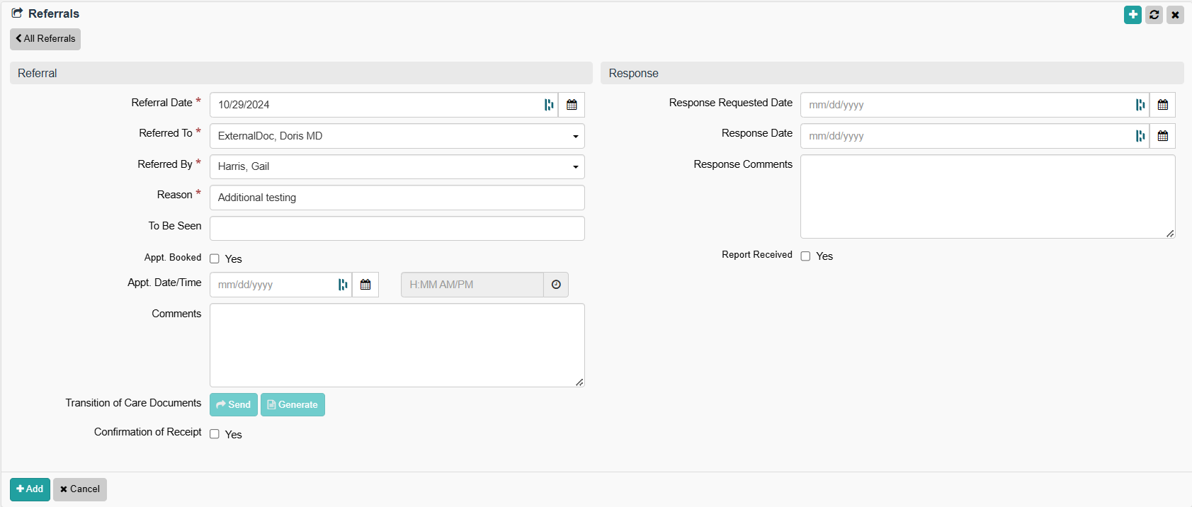Cancel the referral form
Image resolution: width=1192 pixels, height=507 pixels.
click(x=80, y=489)
